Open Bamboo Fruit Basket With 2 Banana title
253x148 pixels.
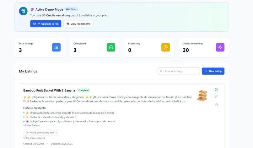(x=49, y=90)
